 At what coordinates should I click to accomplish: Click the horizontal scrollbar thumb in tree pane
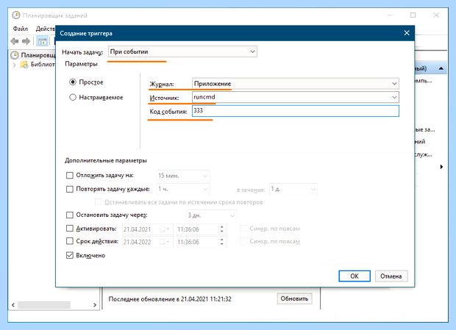click(44, 305)
